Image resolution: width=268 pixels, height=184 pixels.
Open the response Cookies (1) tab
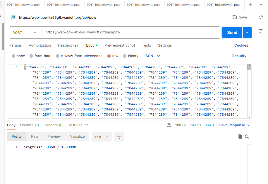click(30, 125)
